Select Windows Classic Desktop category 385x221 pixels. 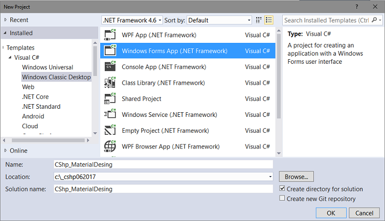pyautogui.click(x=56, y=77)
